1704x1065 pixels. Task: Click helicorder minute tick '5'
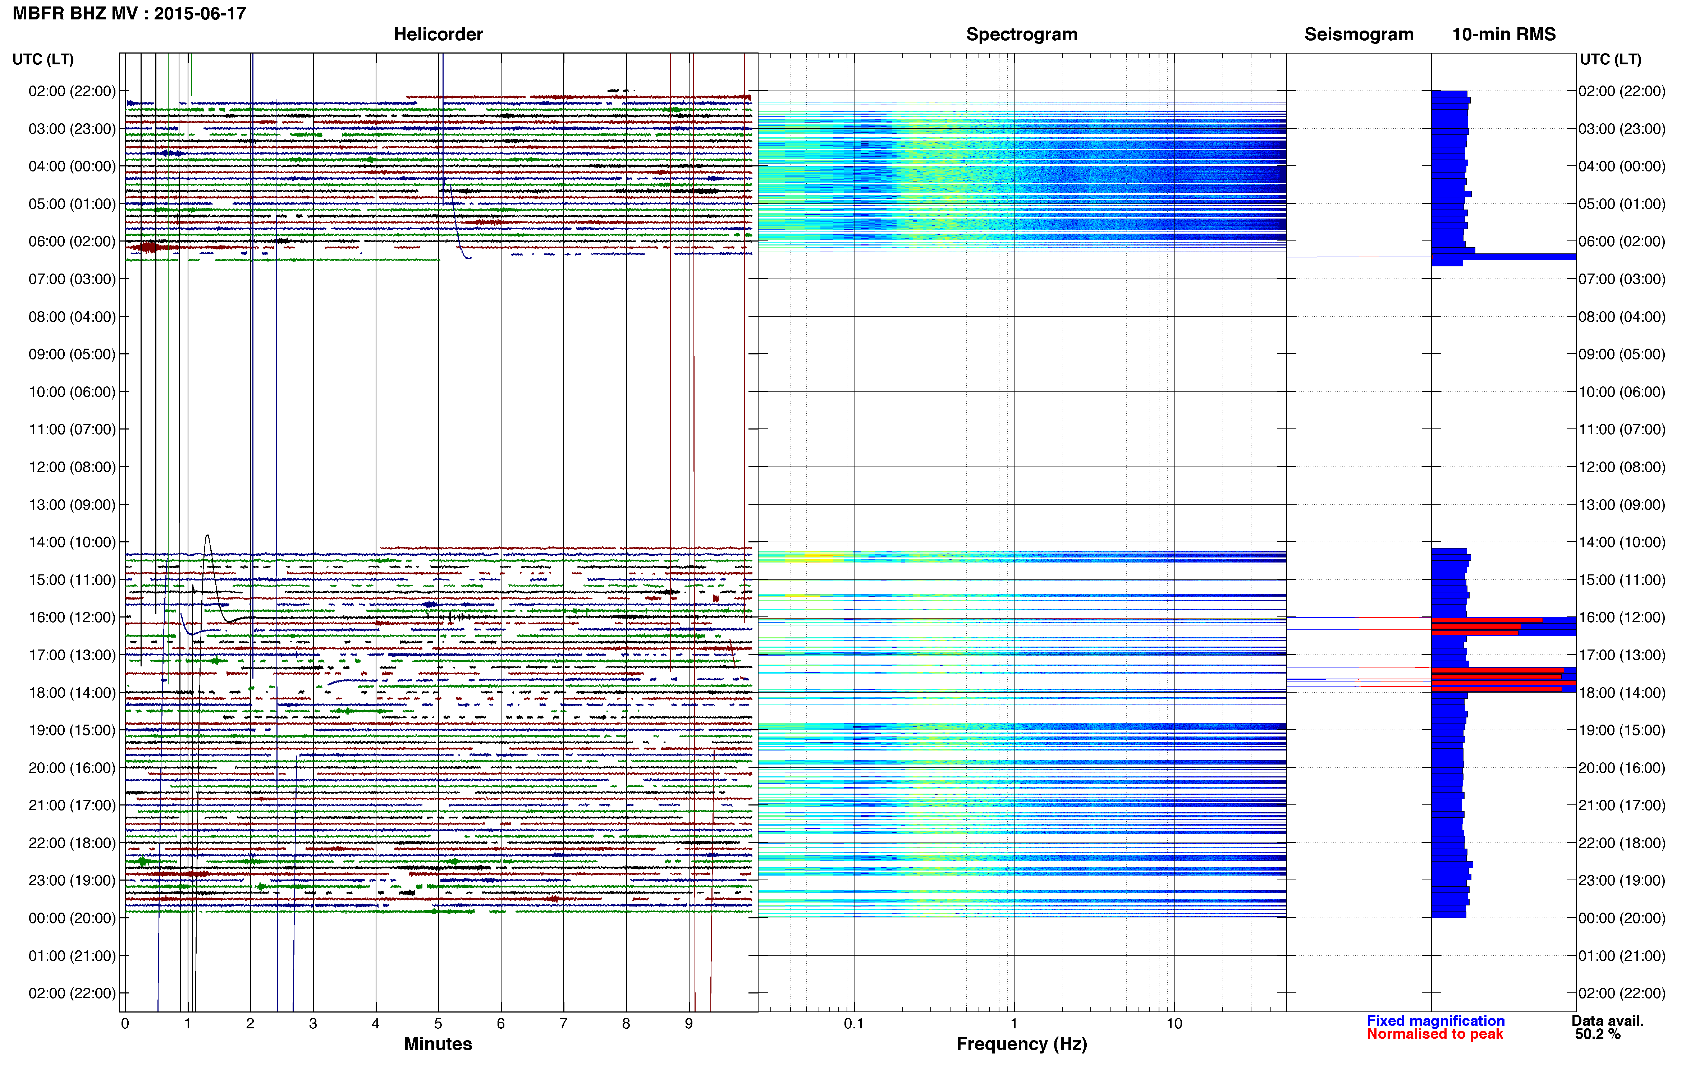(x=438, y=1024)
